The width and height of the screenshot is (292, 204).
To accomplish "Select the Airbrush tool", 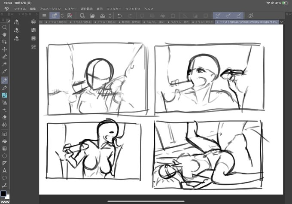I will click(x=4, y=103).
